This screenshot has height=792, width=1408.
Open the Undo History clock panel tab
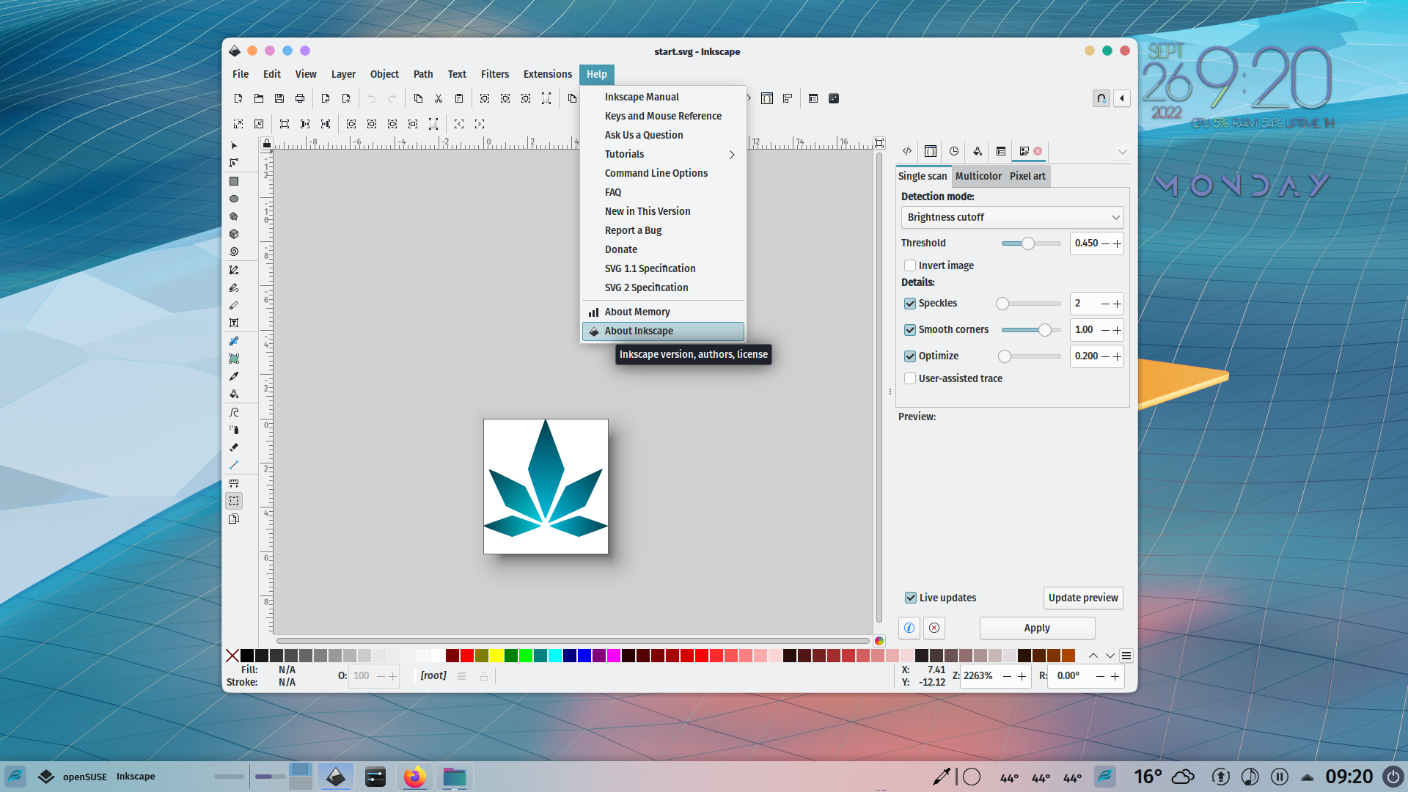[x=954, y=151]
